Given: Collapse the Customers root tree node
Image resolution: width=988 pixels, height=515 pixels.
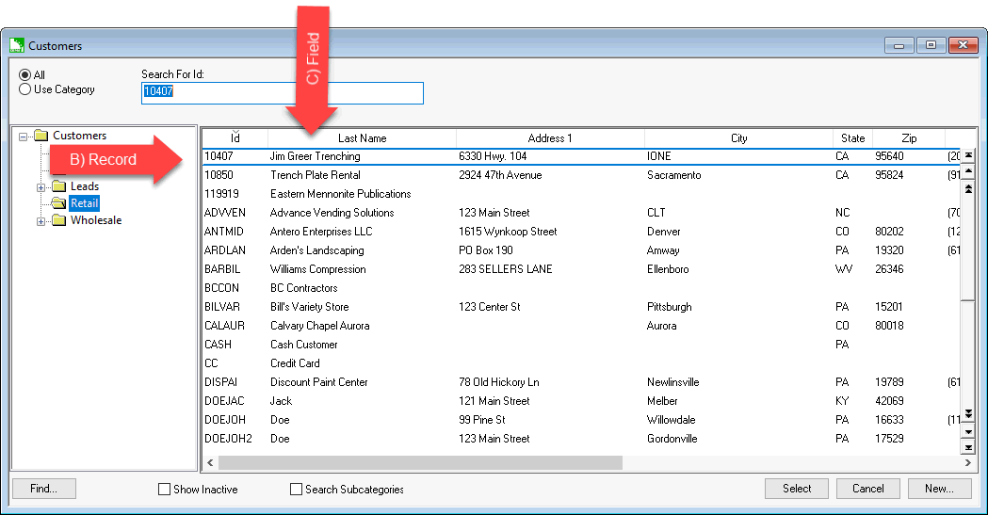Looking at the screenshot, I should pos(24,136).
